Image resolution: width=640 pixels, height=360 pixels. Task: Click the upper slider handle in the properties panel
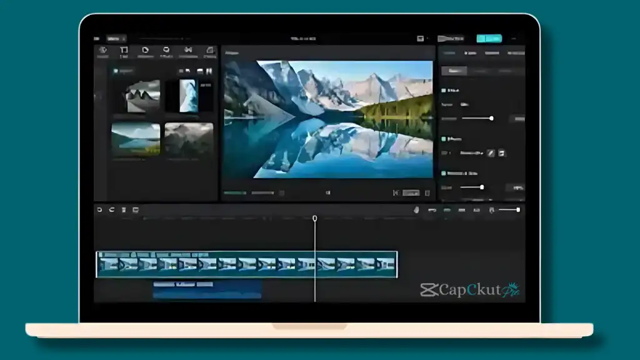[x=491, y=118]
